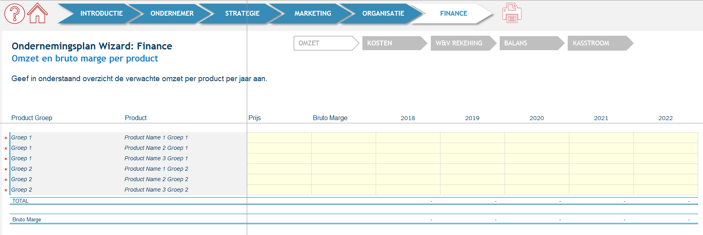The image size is (703, 235).
Task: Select the 2019 cell for Product Name 1 Groep 2
Action: coord(473,169)
